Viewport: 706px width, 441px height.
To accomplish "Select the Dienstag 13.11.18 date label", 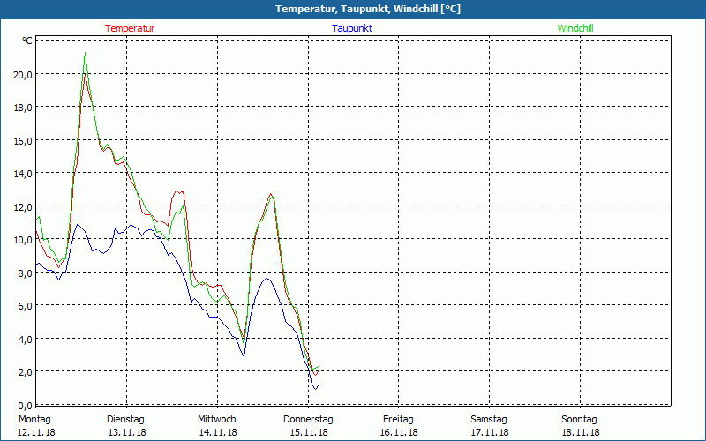I will click(125, 425).
